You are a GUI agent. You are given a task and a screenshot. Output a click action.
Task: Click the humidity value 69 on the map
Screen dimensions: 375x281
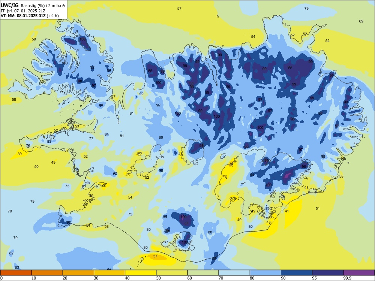361,21
